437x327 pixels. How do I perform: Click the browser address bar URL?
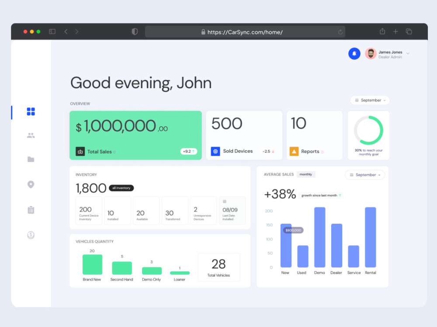(x=245, y=32)
